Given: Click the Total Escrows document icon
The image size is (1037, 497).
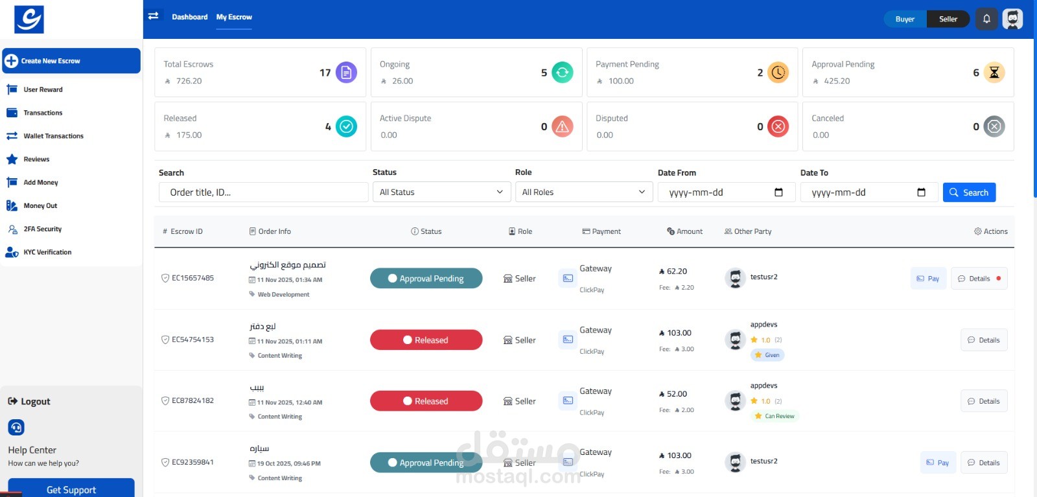Looking at the screenshot, I should point(346,73).
